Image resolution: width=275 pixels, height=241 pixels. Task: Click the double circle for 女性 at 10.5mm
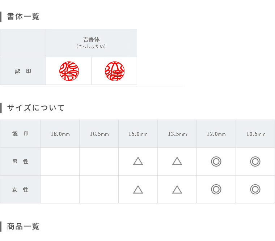[x=255, y=189]
